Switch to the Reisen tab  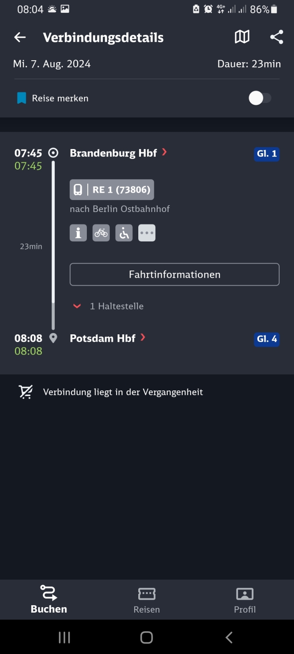tap(147, 600)
